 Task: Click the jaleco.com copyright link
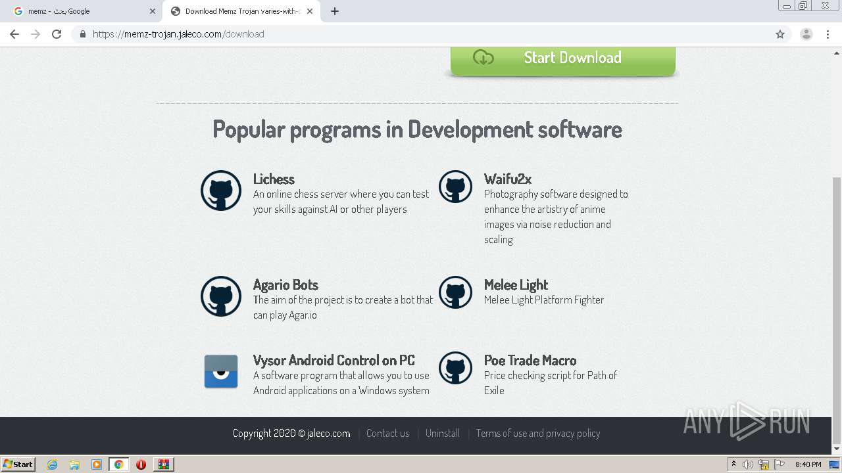click(x=328, y=433)
